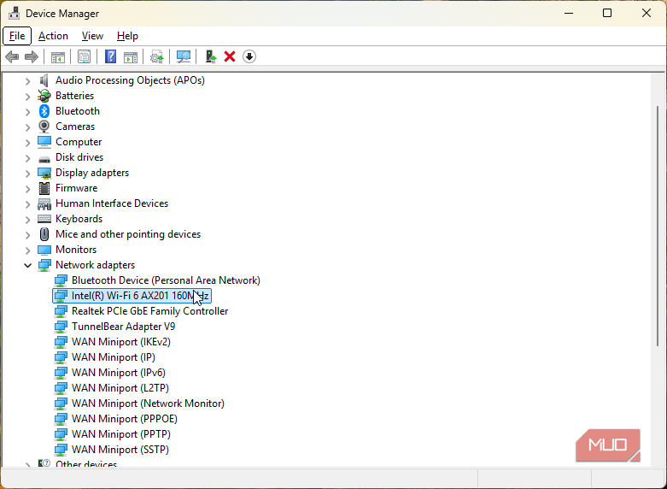Screen dimensions: 667x489
Task: Click the Keyboards category icon
Action: click(44, 219)
